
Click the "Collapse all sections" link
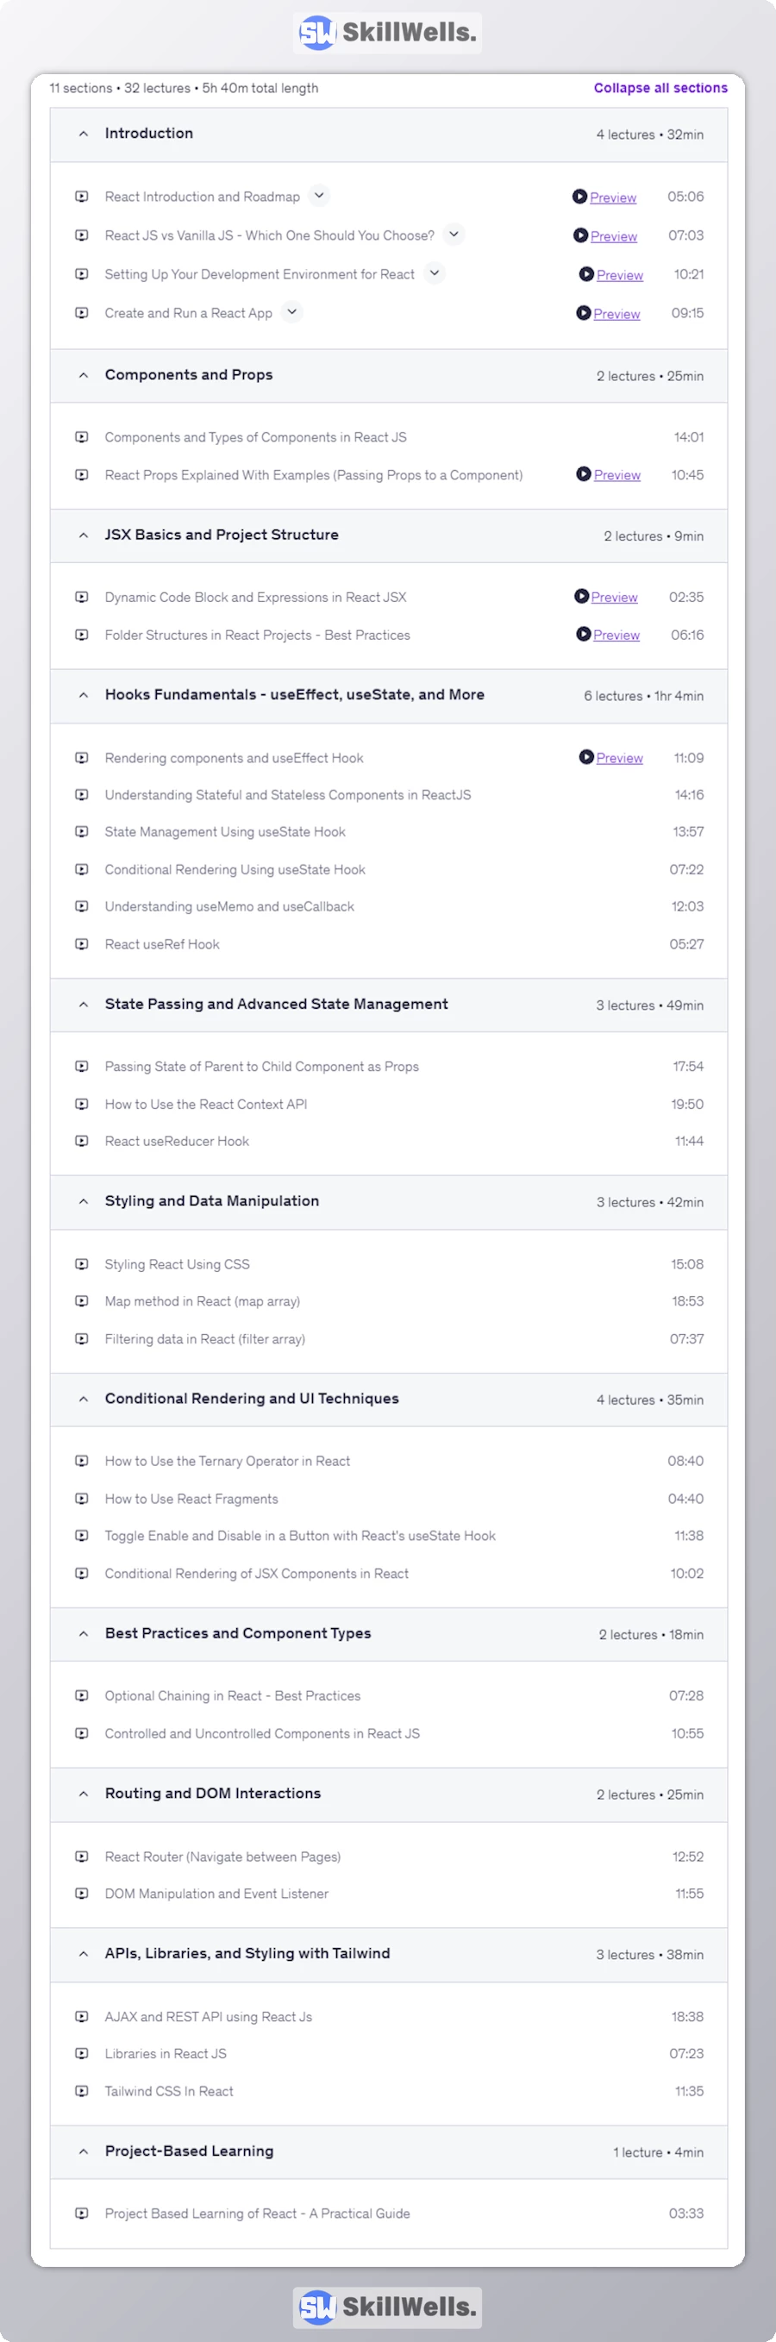pyautogui.click(x=660, y=88)
